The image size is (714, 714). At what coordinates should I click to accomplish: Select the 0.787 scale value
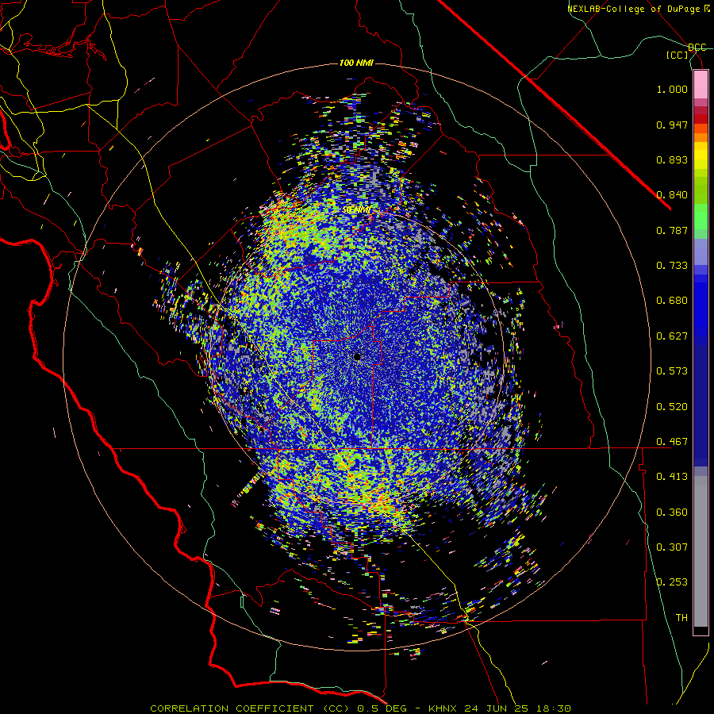point(672,230)
